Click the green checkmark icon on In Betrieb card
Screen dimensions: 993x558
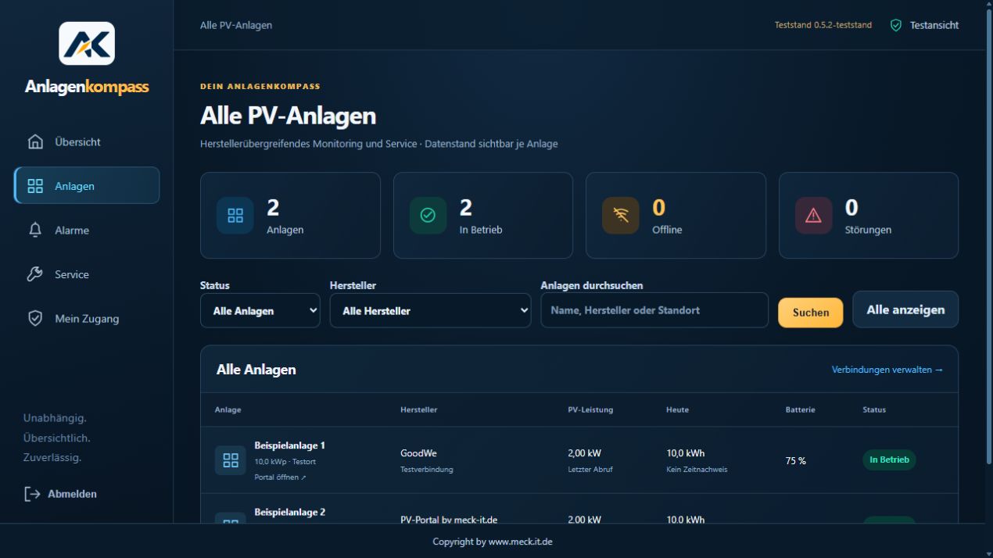[x=428, y=216]
